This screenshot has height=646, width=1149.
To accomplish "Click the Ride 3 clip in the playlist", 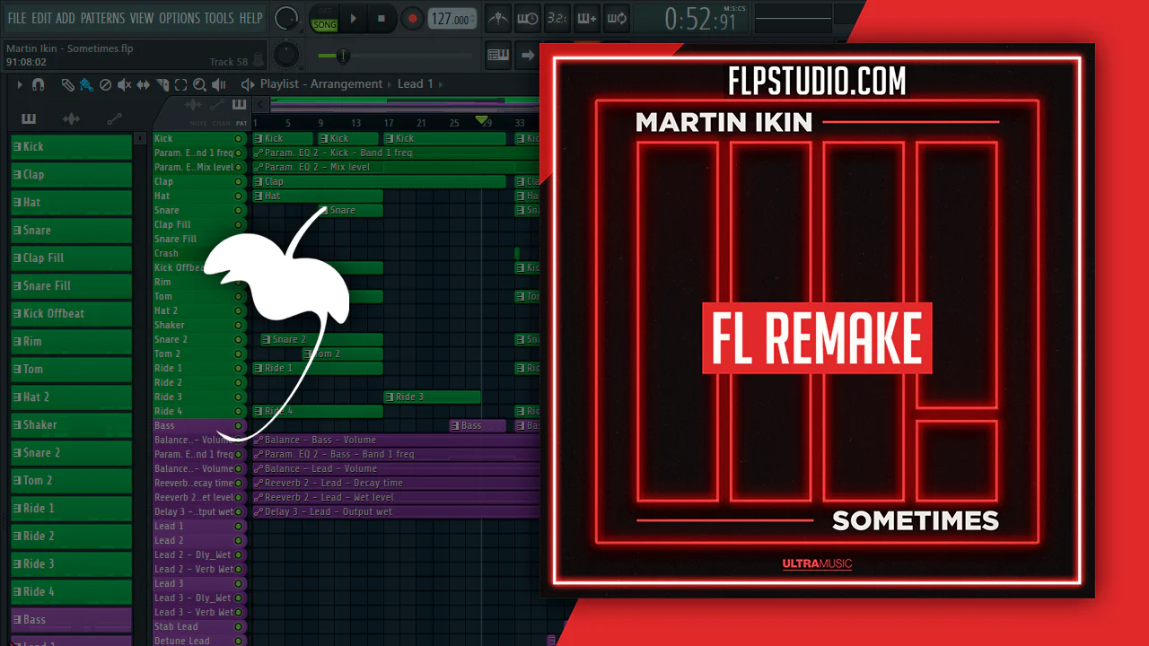I will [432, 397].
